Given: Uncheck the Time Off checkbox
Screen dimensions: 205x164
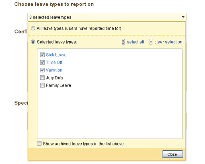Looking at the screenshot, I should 42,62.
